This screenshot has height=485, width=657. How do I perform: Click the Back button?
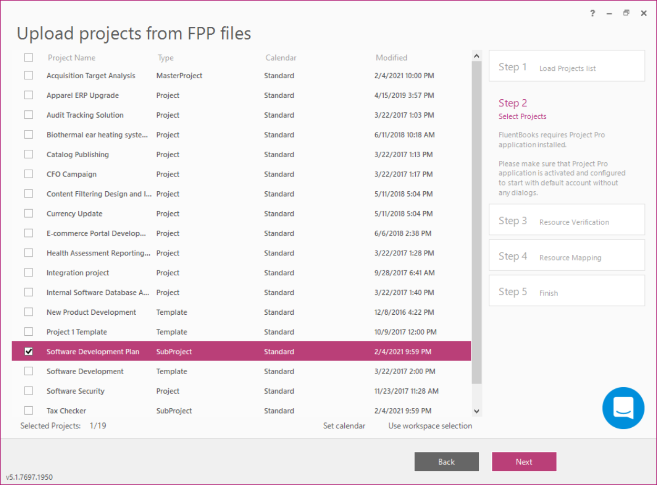[x=446, y=461]
